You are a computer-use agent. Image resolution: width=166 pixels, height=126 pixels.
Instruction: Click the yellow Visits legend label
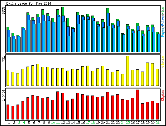[x=163, y=62]
